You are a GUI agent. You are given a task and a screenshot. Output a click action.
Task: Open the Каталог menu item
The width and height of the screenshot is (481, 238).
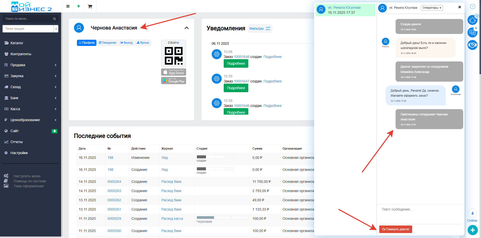[x=17, y=43]
